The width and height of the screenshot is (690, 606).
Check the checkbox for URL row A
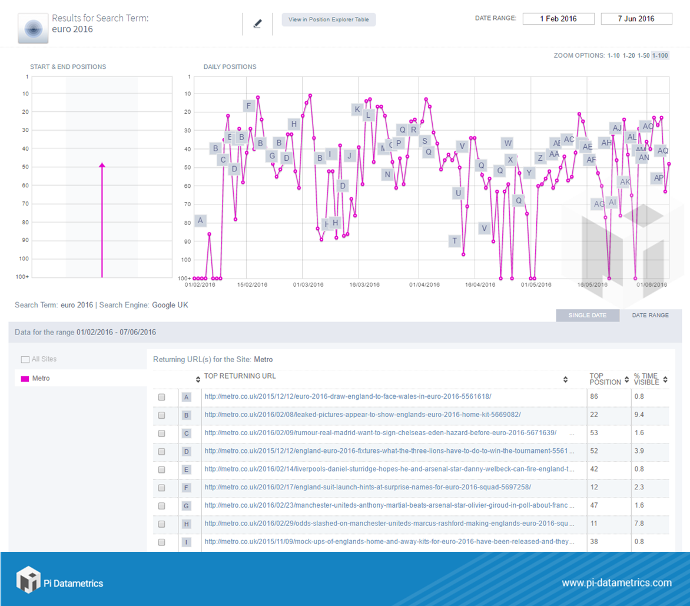coord(161,397)
